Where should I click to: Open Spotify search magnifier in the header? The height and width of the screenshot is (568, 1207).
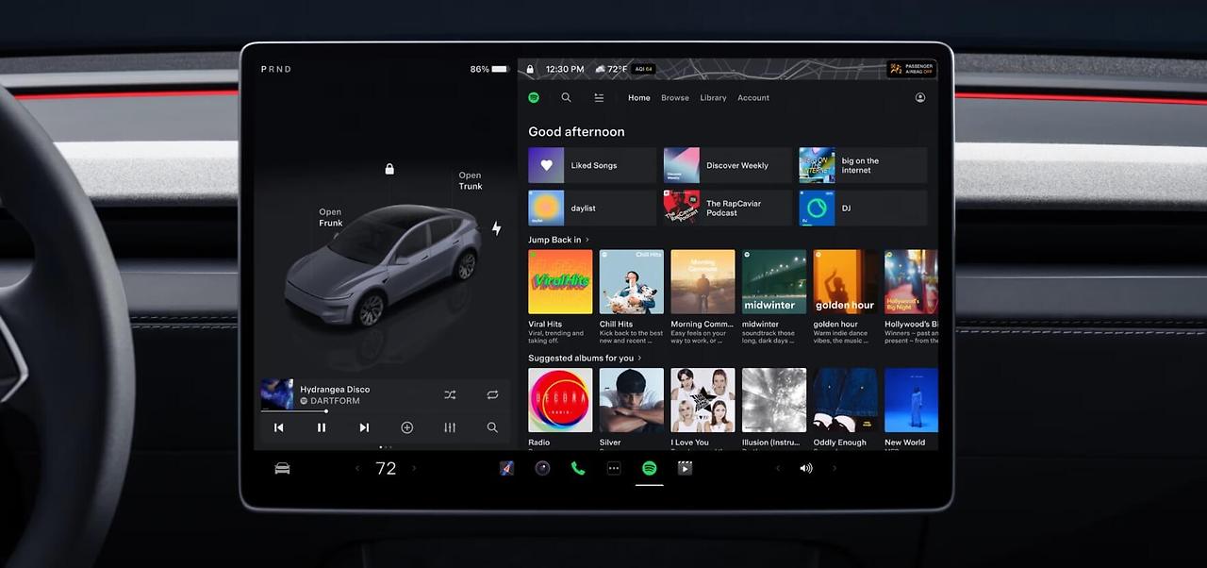[566, 97]
